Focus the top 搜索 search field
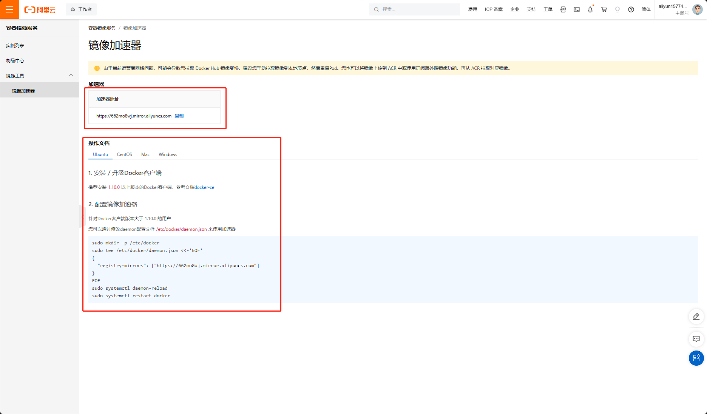 [414, 9]
